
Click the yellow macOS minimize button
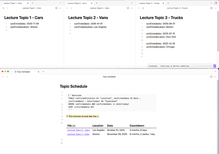(5, 71)
